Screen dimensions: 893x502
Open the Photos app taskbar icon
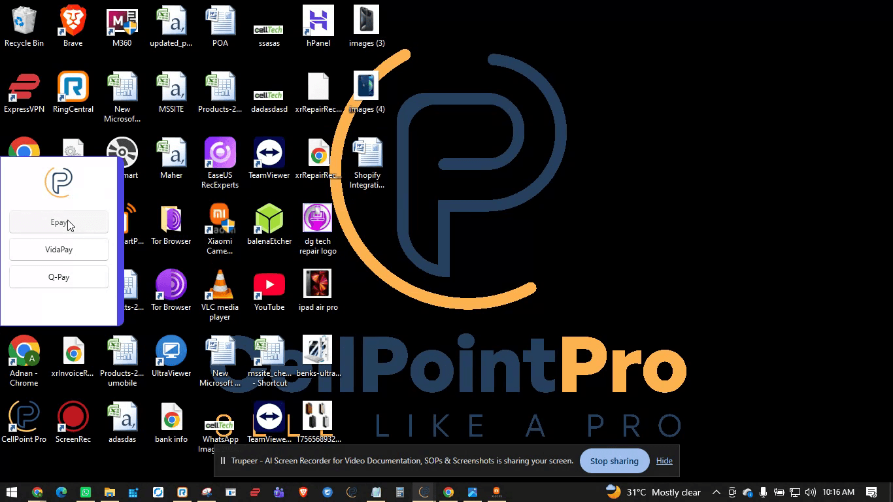coord(473,492)
